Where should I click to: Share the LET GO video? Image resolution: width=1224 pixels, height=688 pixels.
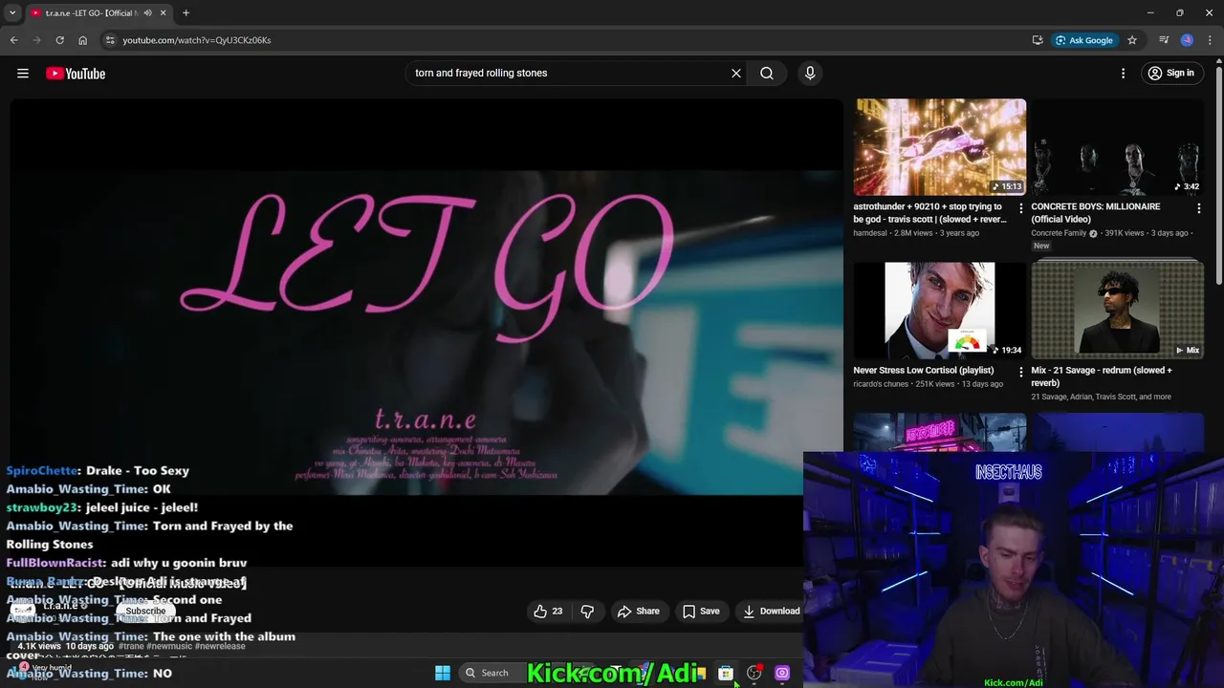(x=639, y=612)
